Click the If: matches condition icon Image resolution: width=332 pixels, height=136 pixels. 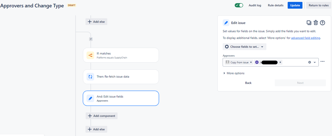pyautogui.click(x=90, y=55)
